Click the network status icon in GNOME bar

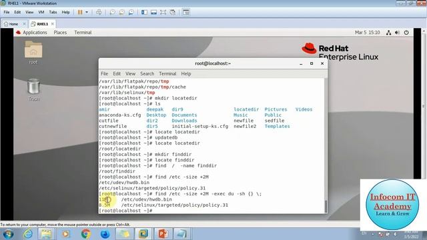point(388,33)
